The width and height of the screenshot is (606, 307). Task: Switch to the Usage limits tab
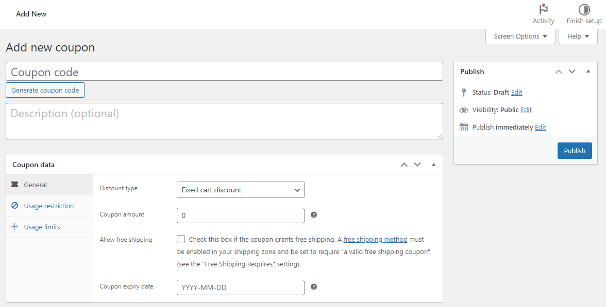tap(42, 226)
